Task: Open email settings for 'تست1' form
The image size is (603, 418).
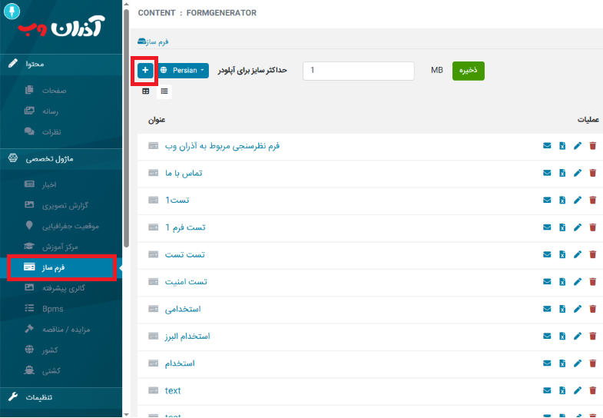Action: 547,200
